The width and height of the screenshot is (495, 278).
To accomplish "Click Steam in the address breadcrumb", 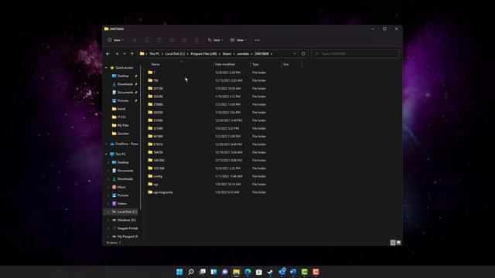I will tap(227, 54).
